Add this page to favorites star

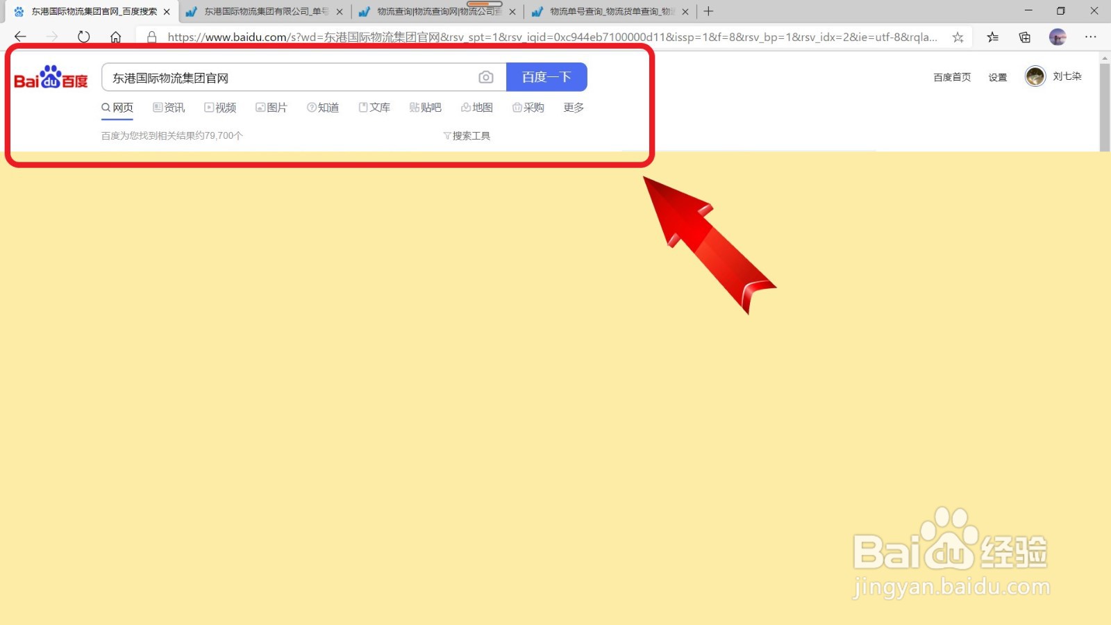pyautogui.click(x=958, y=37)
